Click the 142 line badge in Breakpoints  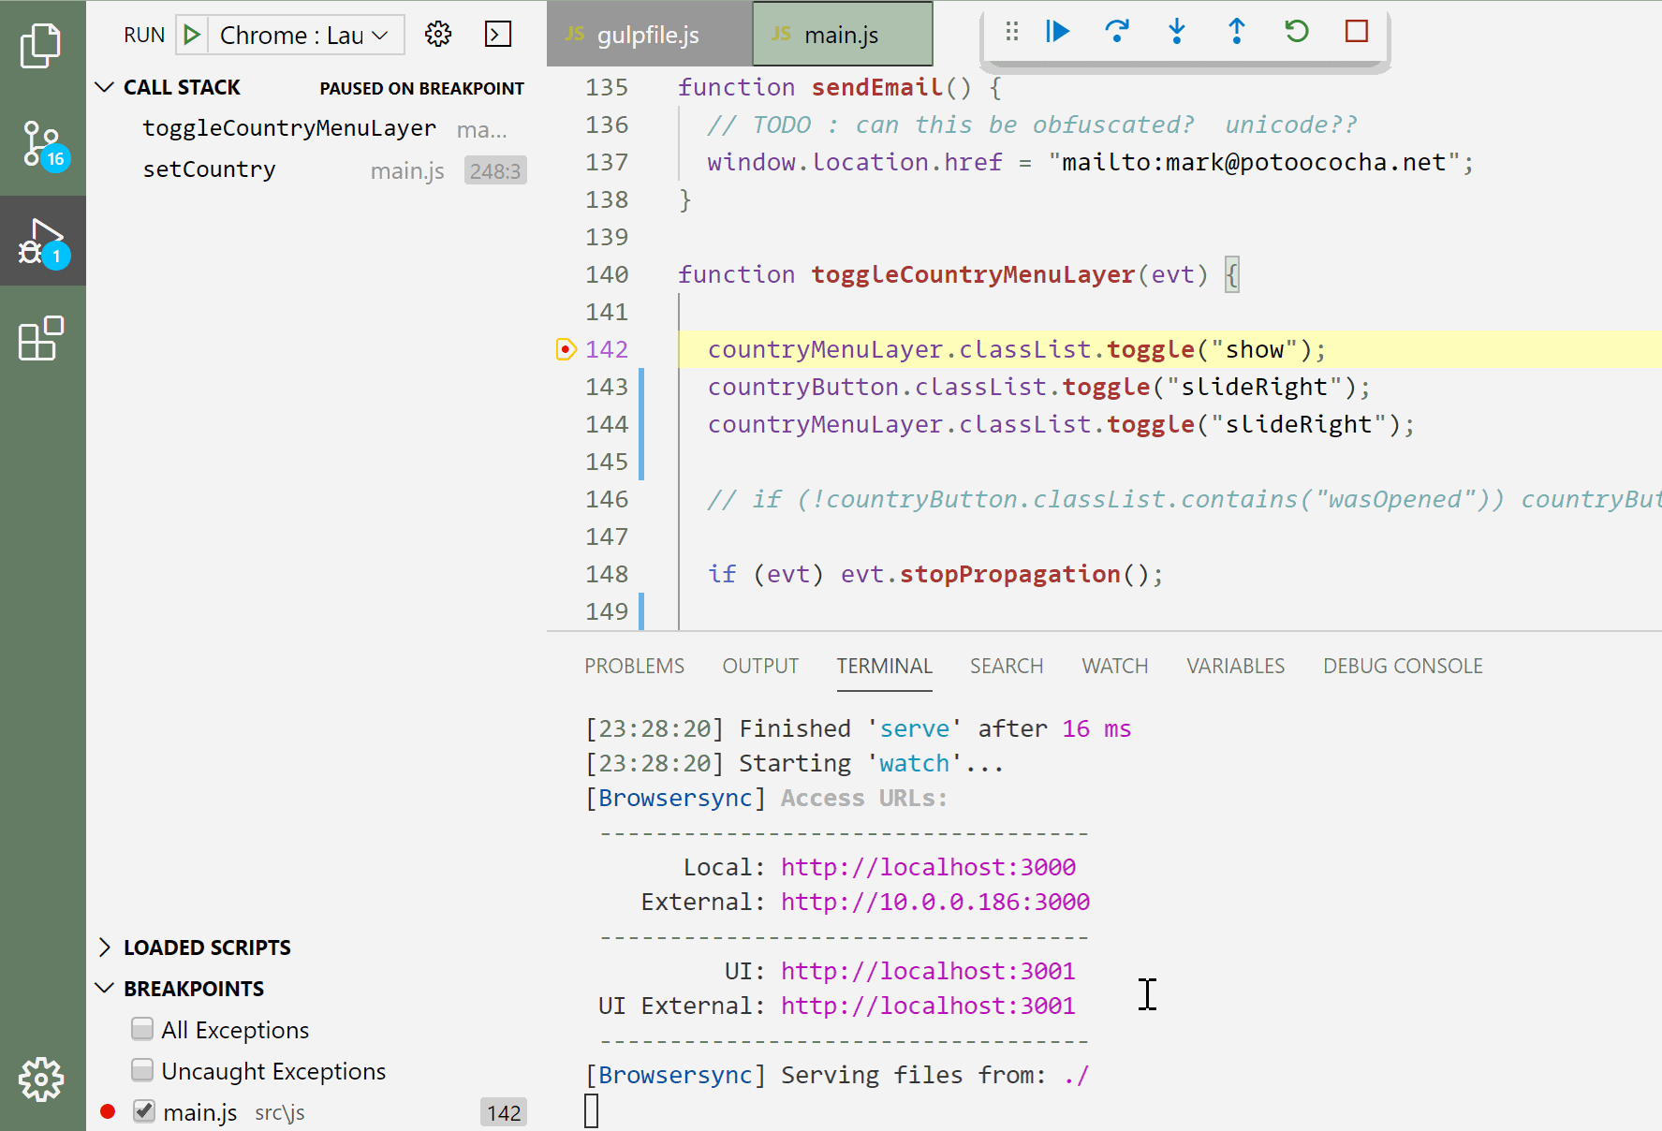click(x=504, y=1112)
